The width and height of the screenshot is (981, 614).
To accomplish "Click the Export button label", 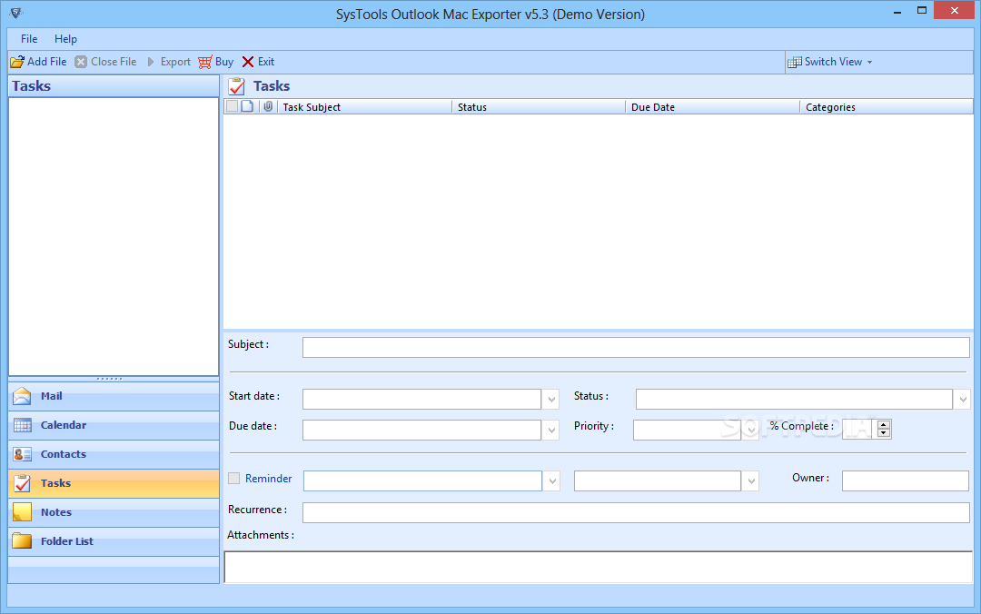I will coord(175,62).
